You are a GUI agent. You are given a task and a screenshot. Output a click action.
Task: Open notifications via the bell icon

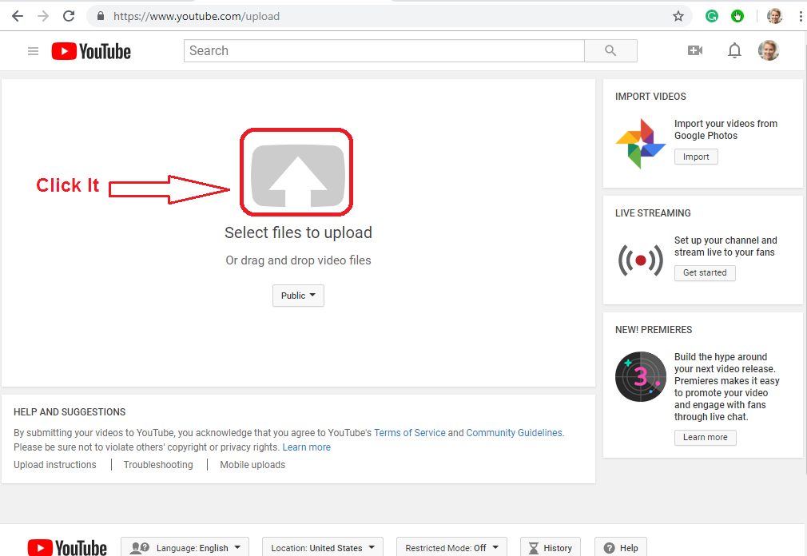(x=734, y=50)
